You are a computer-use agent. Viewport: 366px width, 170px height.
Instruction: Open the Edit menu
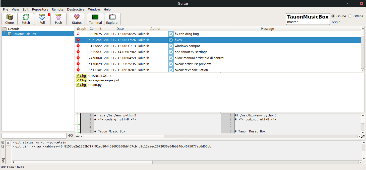(x=26, y=9)
